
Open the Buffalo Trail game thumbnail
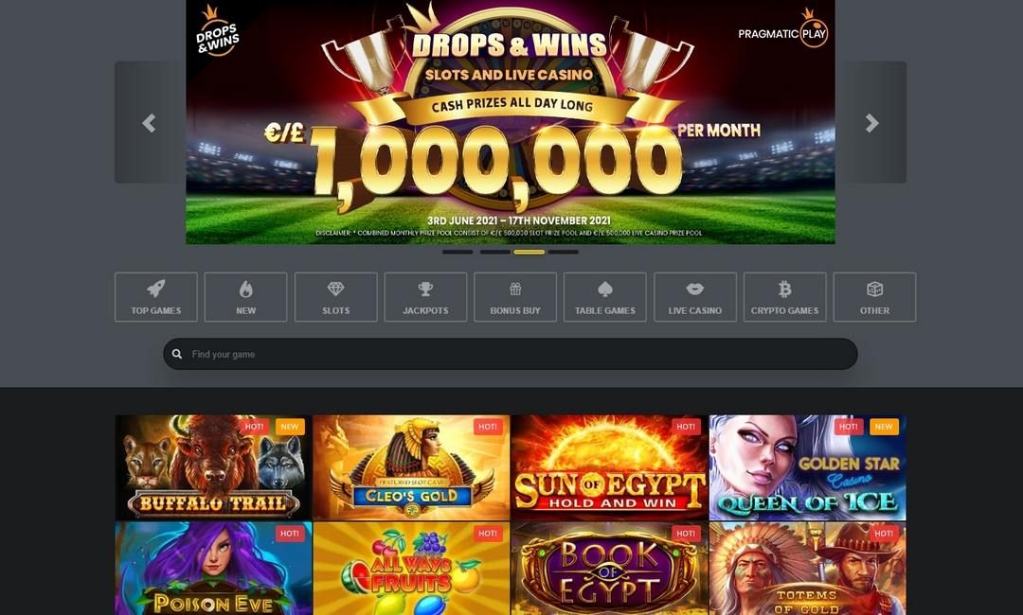[213, 467]
